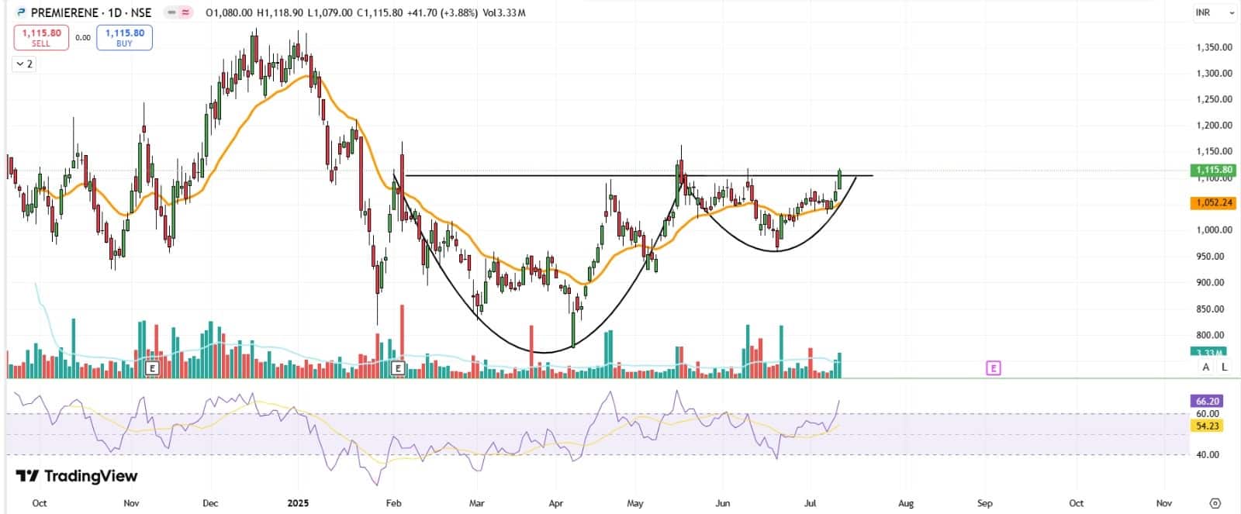Screen dimensions: 1241x514
Task: Click the purple 66.20 RSI value label
Action: [1208, 401]
